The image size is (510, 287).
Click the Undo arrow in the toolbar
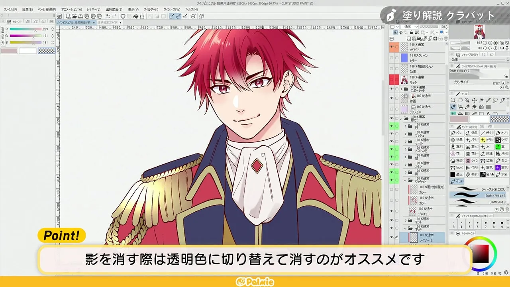108,16
